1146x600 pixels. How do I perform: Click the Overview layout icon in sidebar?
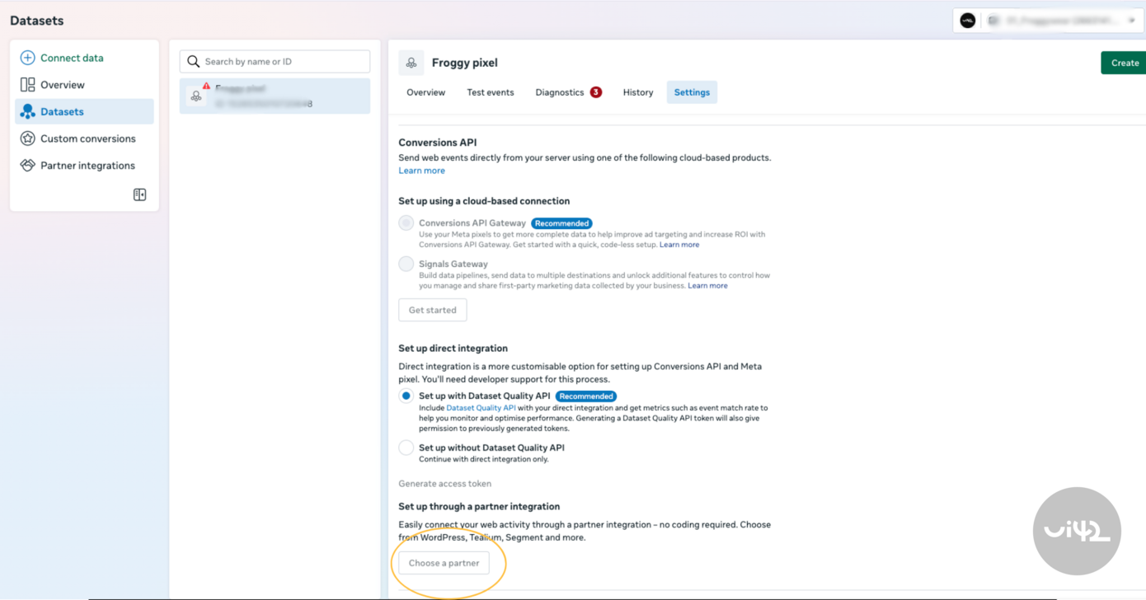pyautogui.click(x=27, y=85)
